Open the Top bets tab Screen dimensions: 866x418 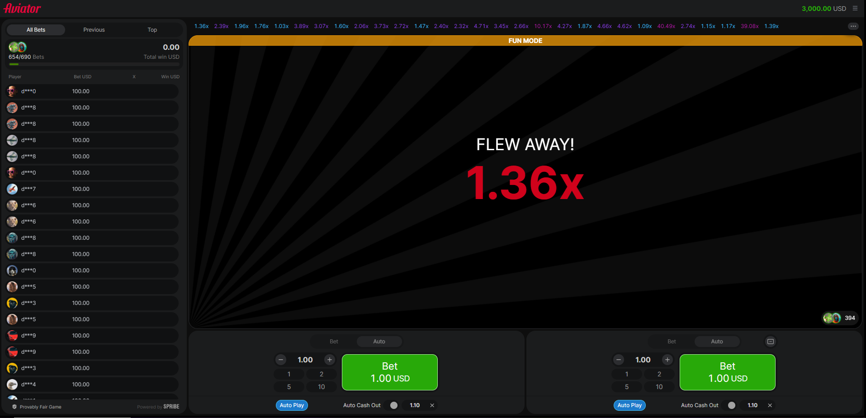(152, 30)
